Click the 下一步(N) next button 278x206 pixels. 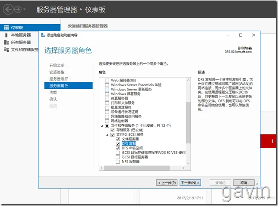190,183
